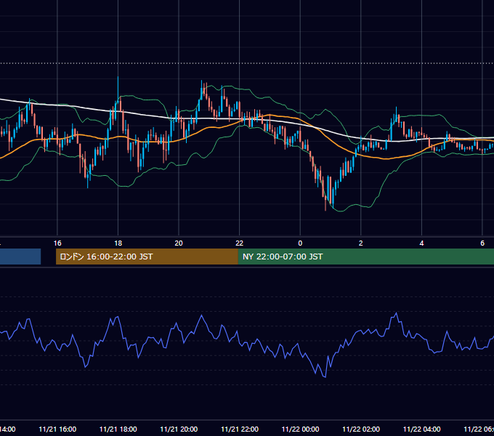
Task: Click the 11/21 18:00 date label
Action: [118, 429]
